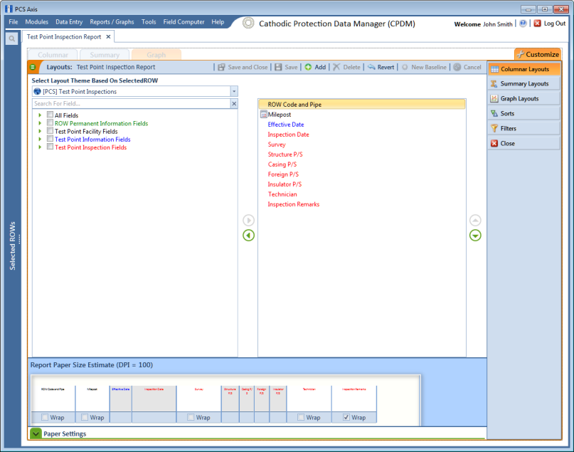Enable Wrap for the Milepost column
This screenshot has height=452, width=574.
tap(85, 417)
